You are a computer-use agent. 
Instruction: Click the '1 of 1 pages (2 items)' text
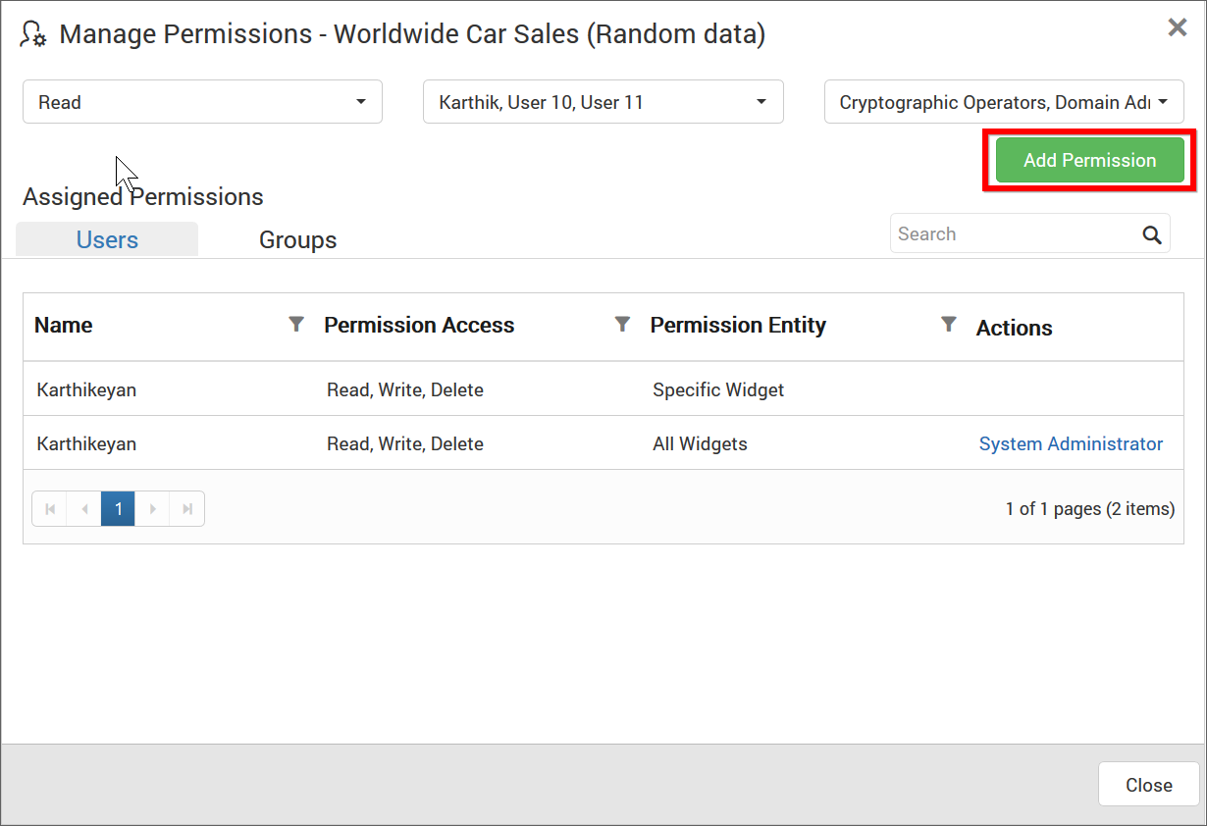[1090, 508]
